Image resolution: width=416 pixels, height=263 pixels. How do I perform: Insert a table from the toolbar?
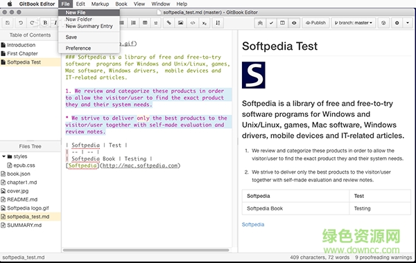pos(145,23)
